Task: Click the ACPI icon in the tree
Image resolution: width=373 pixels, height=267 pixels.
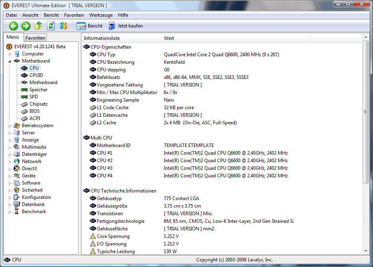Action: point(24,118)
